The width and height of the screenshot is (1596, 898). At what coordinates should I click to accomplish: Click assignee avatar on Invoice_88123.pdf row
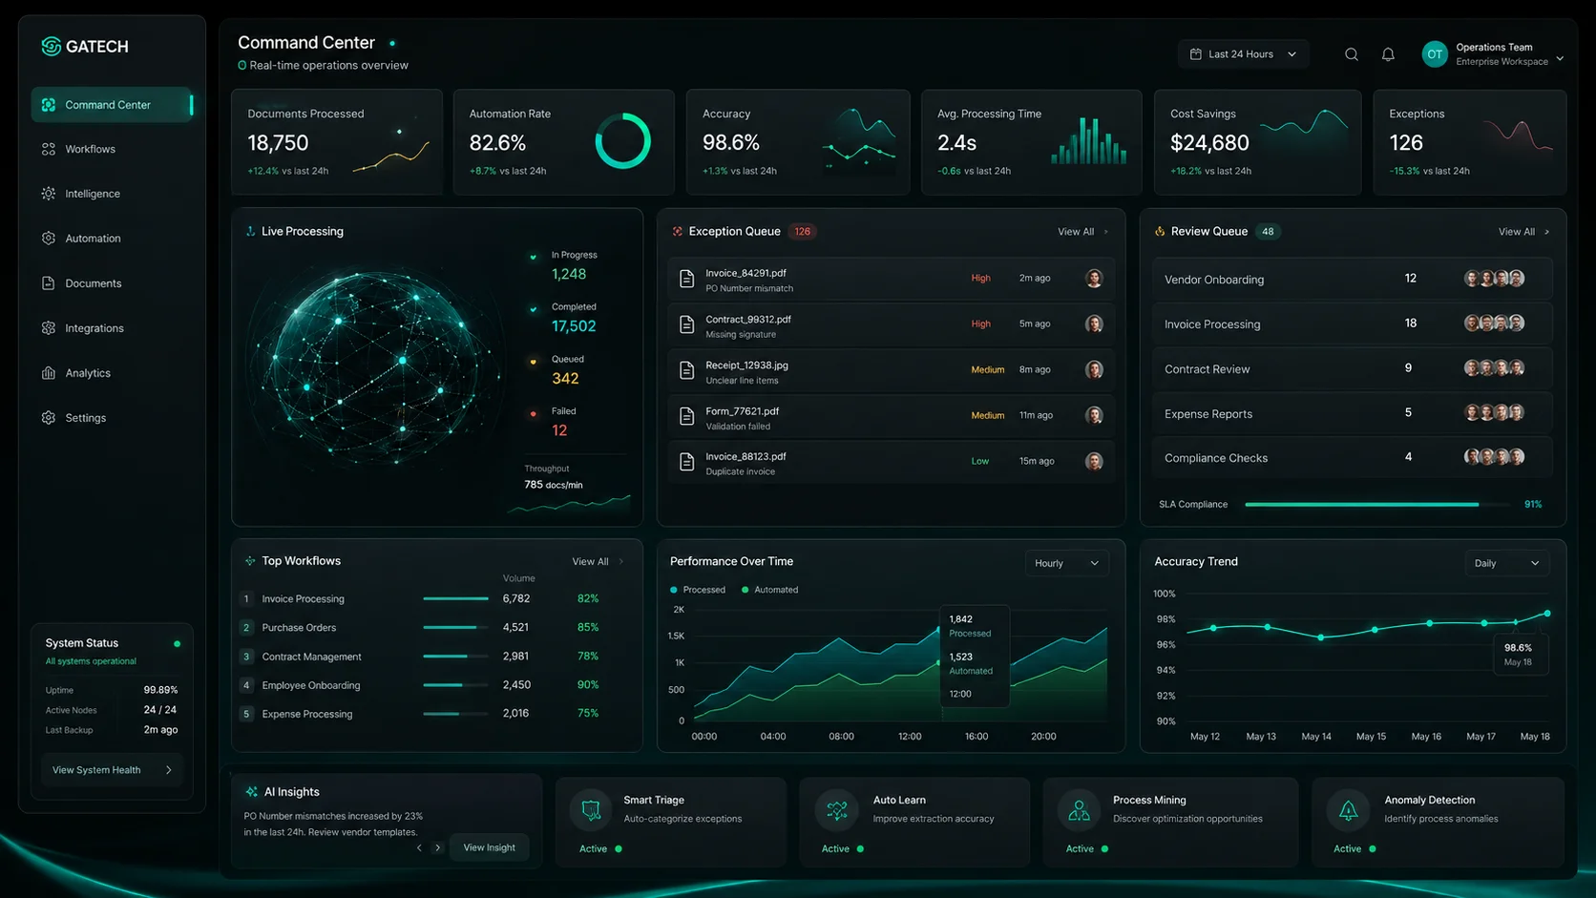[x=1094, y=461]
